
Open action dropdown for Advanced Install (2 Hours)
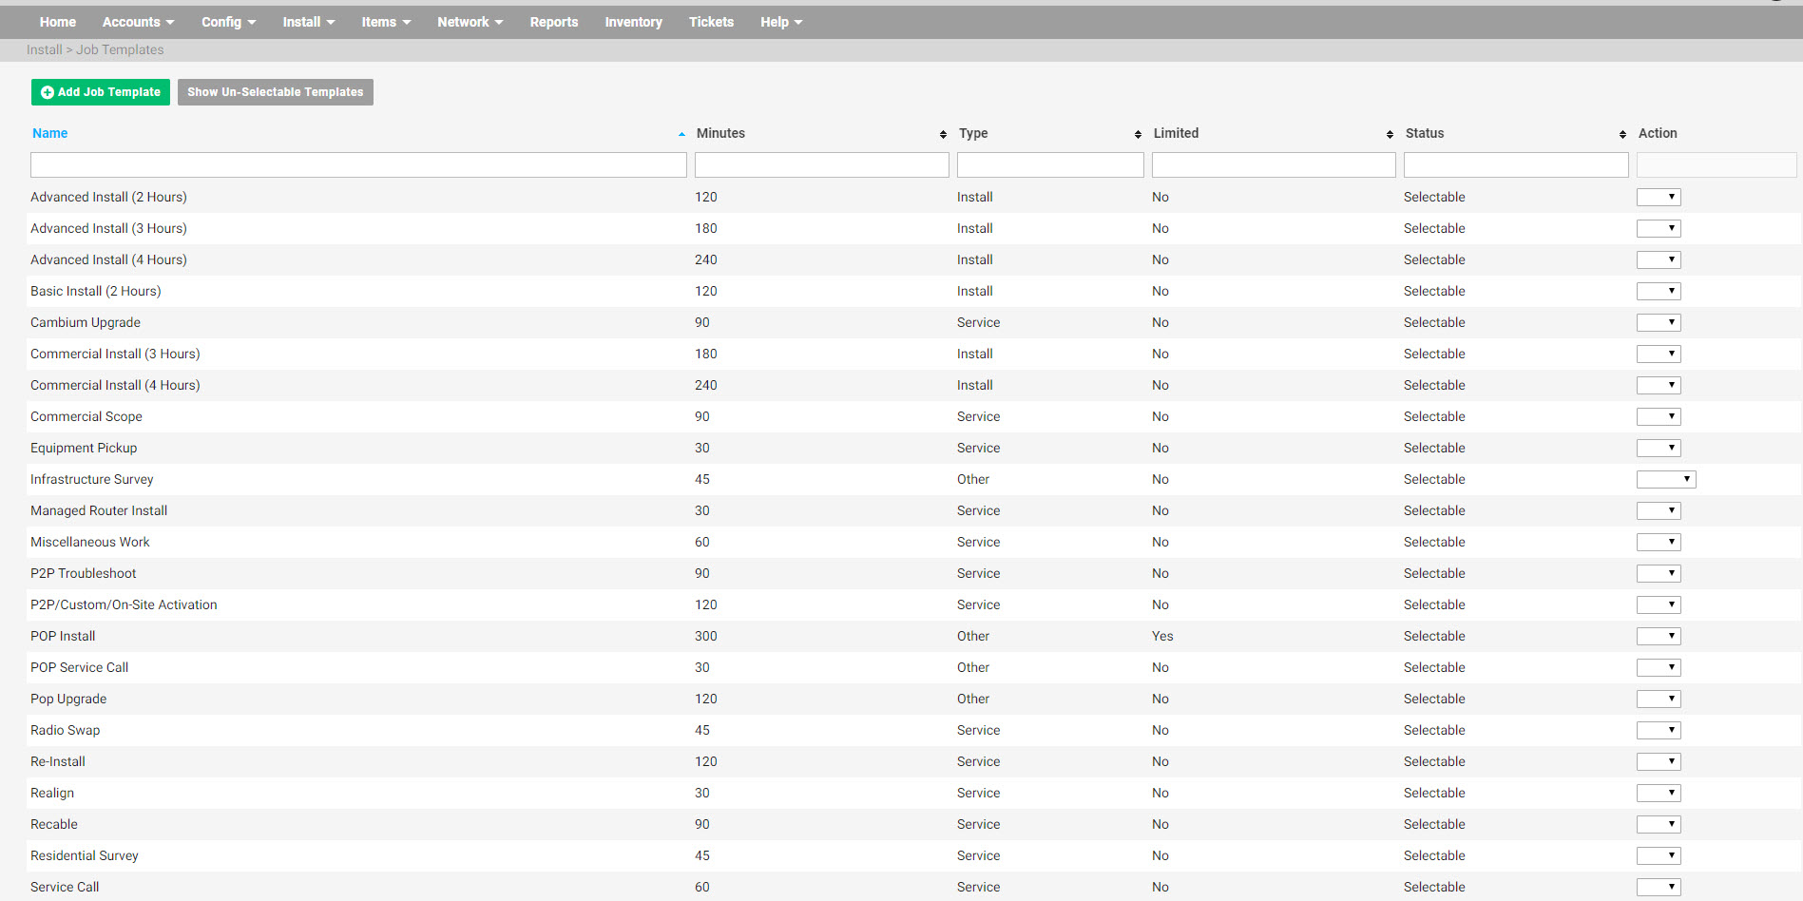1659,197
